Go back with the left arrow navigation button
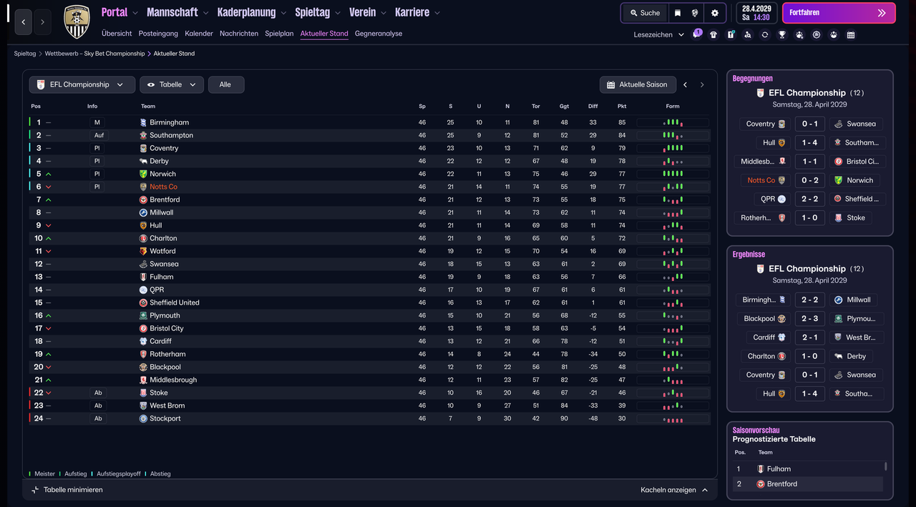 [x=23, y=22]
